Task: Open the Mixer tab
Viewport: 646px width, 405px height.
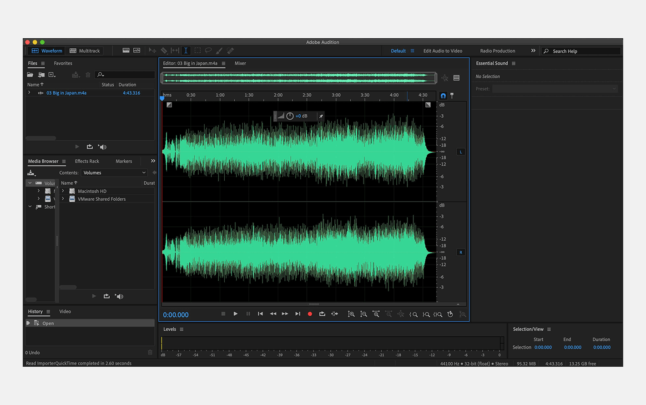Action: pyautogui.click(x=240, y=63)
